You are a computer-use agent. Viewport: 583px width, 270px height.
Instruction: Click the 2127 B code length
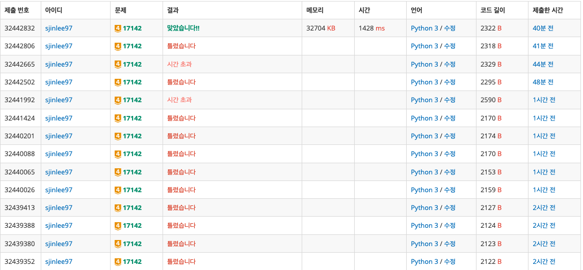[491, 207]
